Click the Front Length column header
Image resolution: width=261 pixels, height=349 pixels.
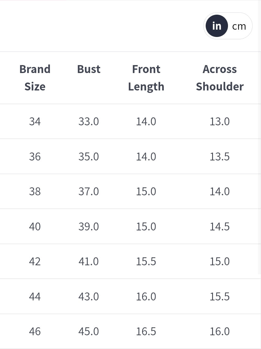(x=146, y=78)
